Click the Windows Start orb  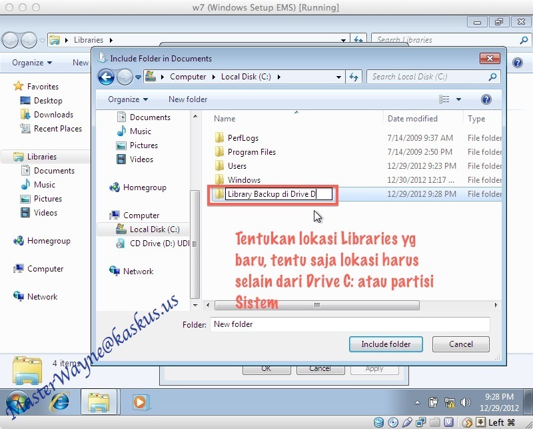point(18,402)
